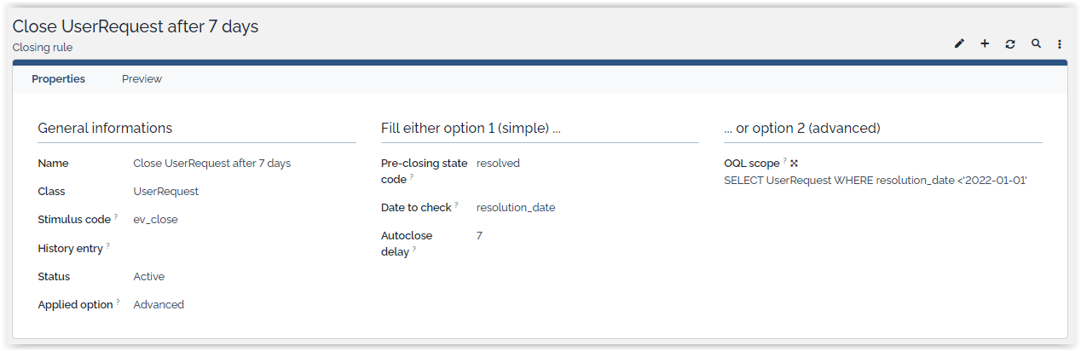1081x351 pixels.
Task: Open the three-dot other actions menu
Action: tap(1060, 43)
